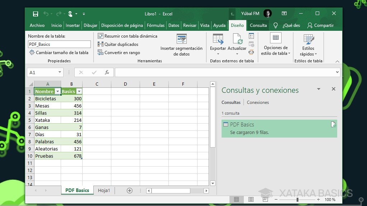
Task: Click the zoom slider handle
Action: pos(297,200)
